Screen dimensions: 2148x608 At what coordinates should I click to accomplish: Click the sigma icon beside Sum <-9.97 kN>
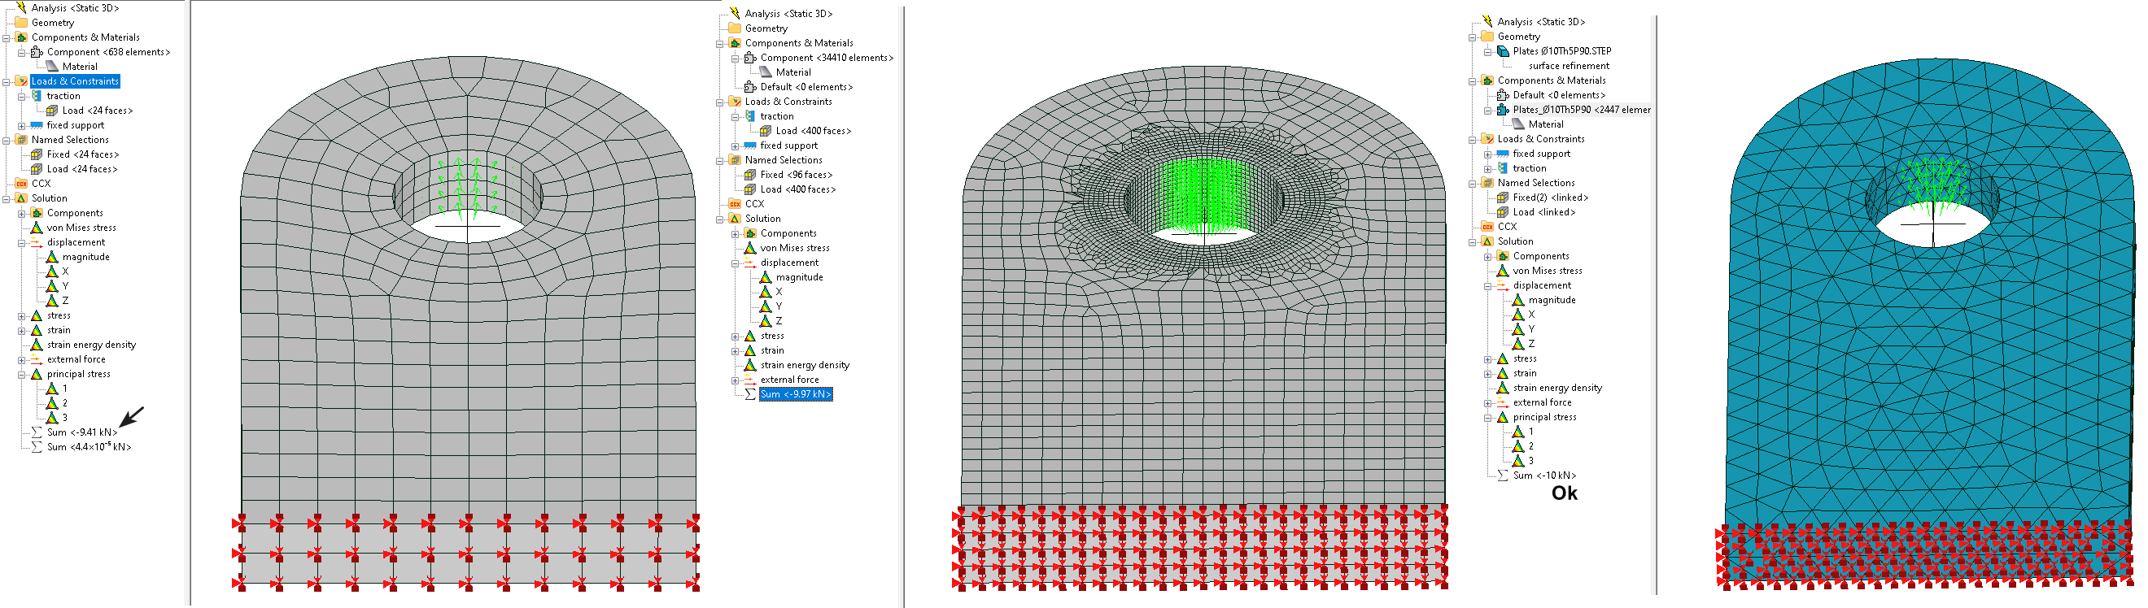[x=750, y=395]
